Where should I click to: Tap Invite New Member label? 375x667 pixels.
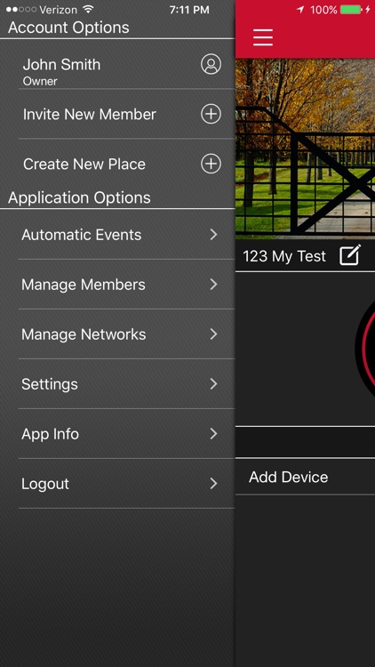(90, 114)
